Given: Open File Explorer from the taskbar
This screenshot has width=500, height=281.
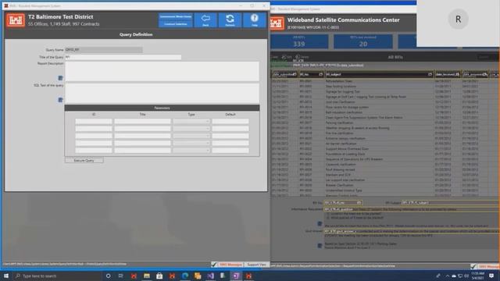Looking at the screenshot, I should pyautogui.click(x=147, y=276).
